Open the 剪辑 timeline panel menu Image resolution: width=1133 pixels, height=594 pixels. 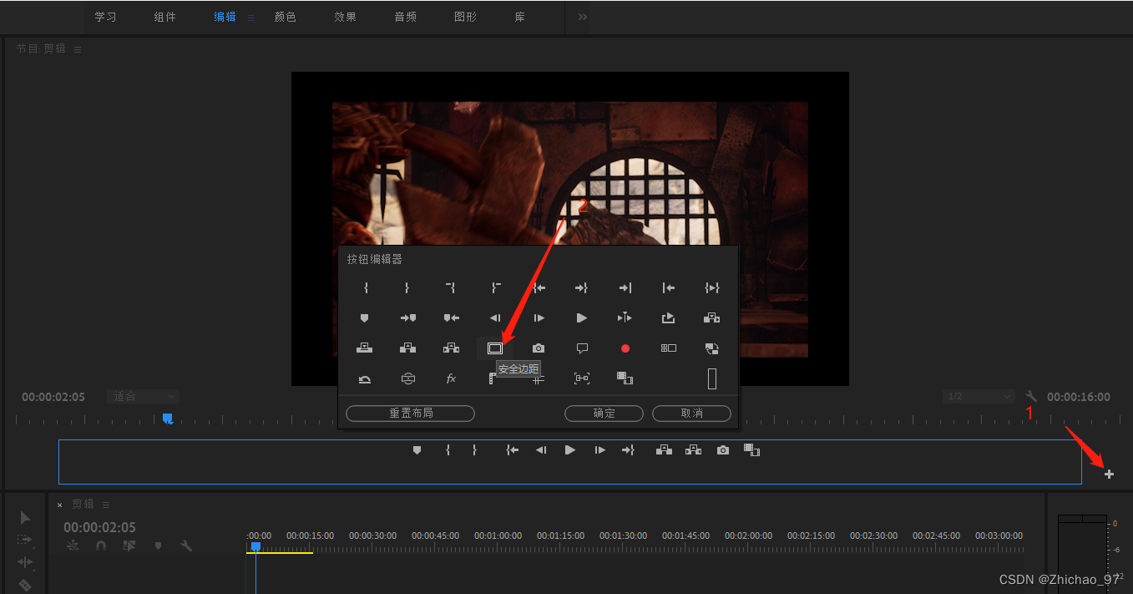click(106, 505)
